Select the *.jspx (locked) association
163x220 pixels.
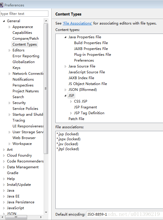(x=69, y=139)
